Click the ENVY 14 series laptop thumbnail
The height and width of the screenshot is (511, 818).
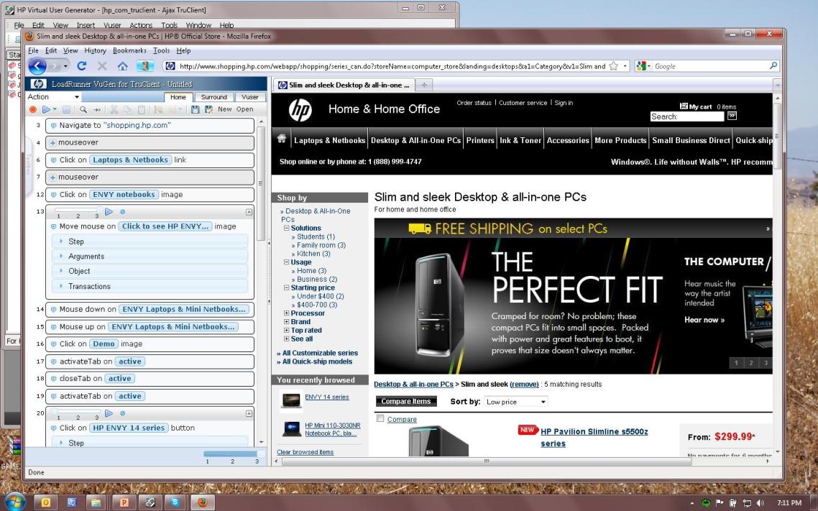coord(291,400)
